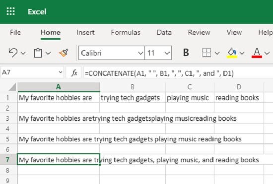Image resolution: width=273 pixels, height=184 pixels.
Task: Select cell 'playing music' in C1
Action: 190,98
